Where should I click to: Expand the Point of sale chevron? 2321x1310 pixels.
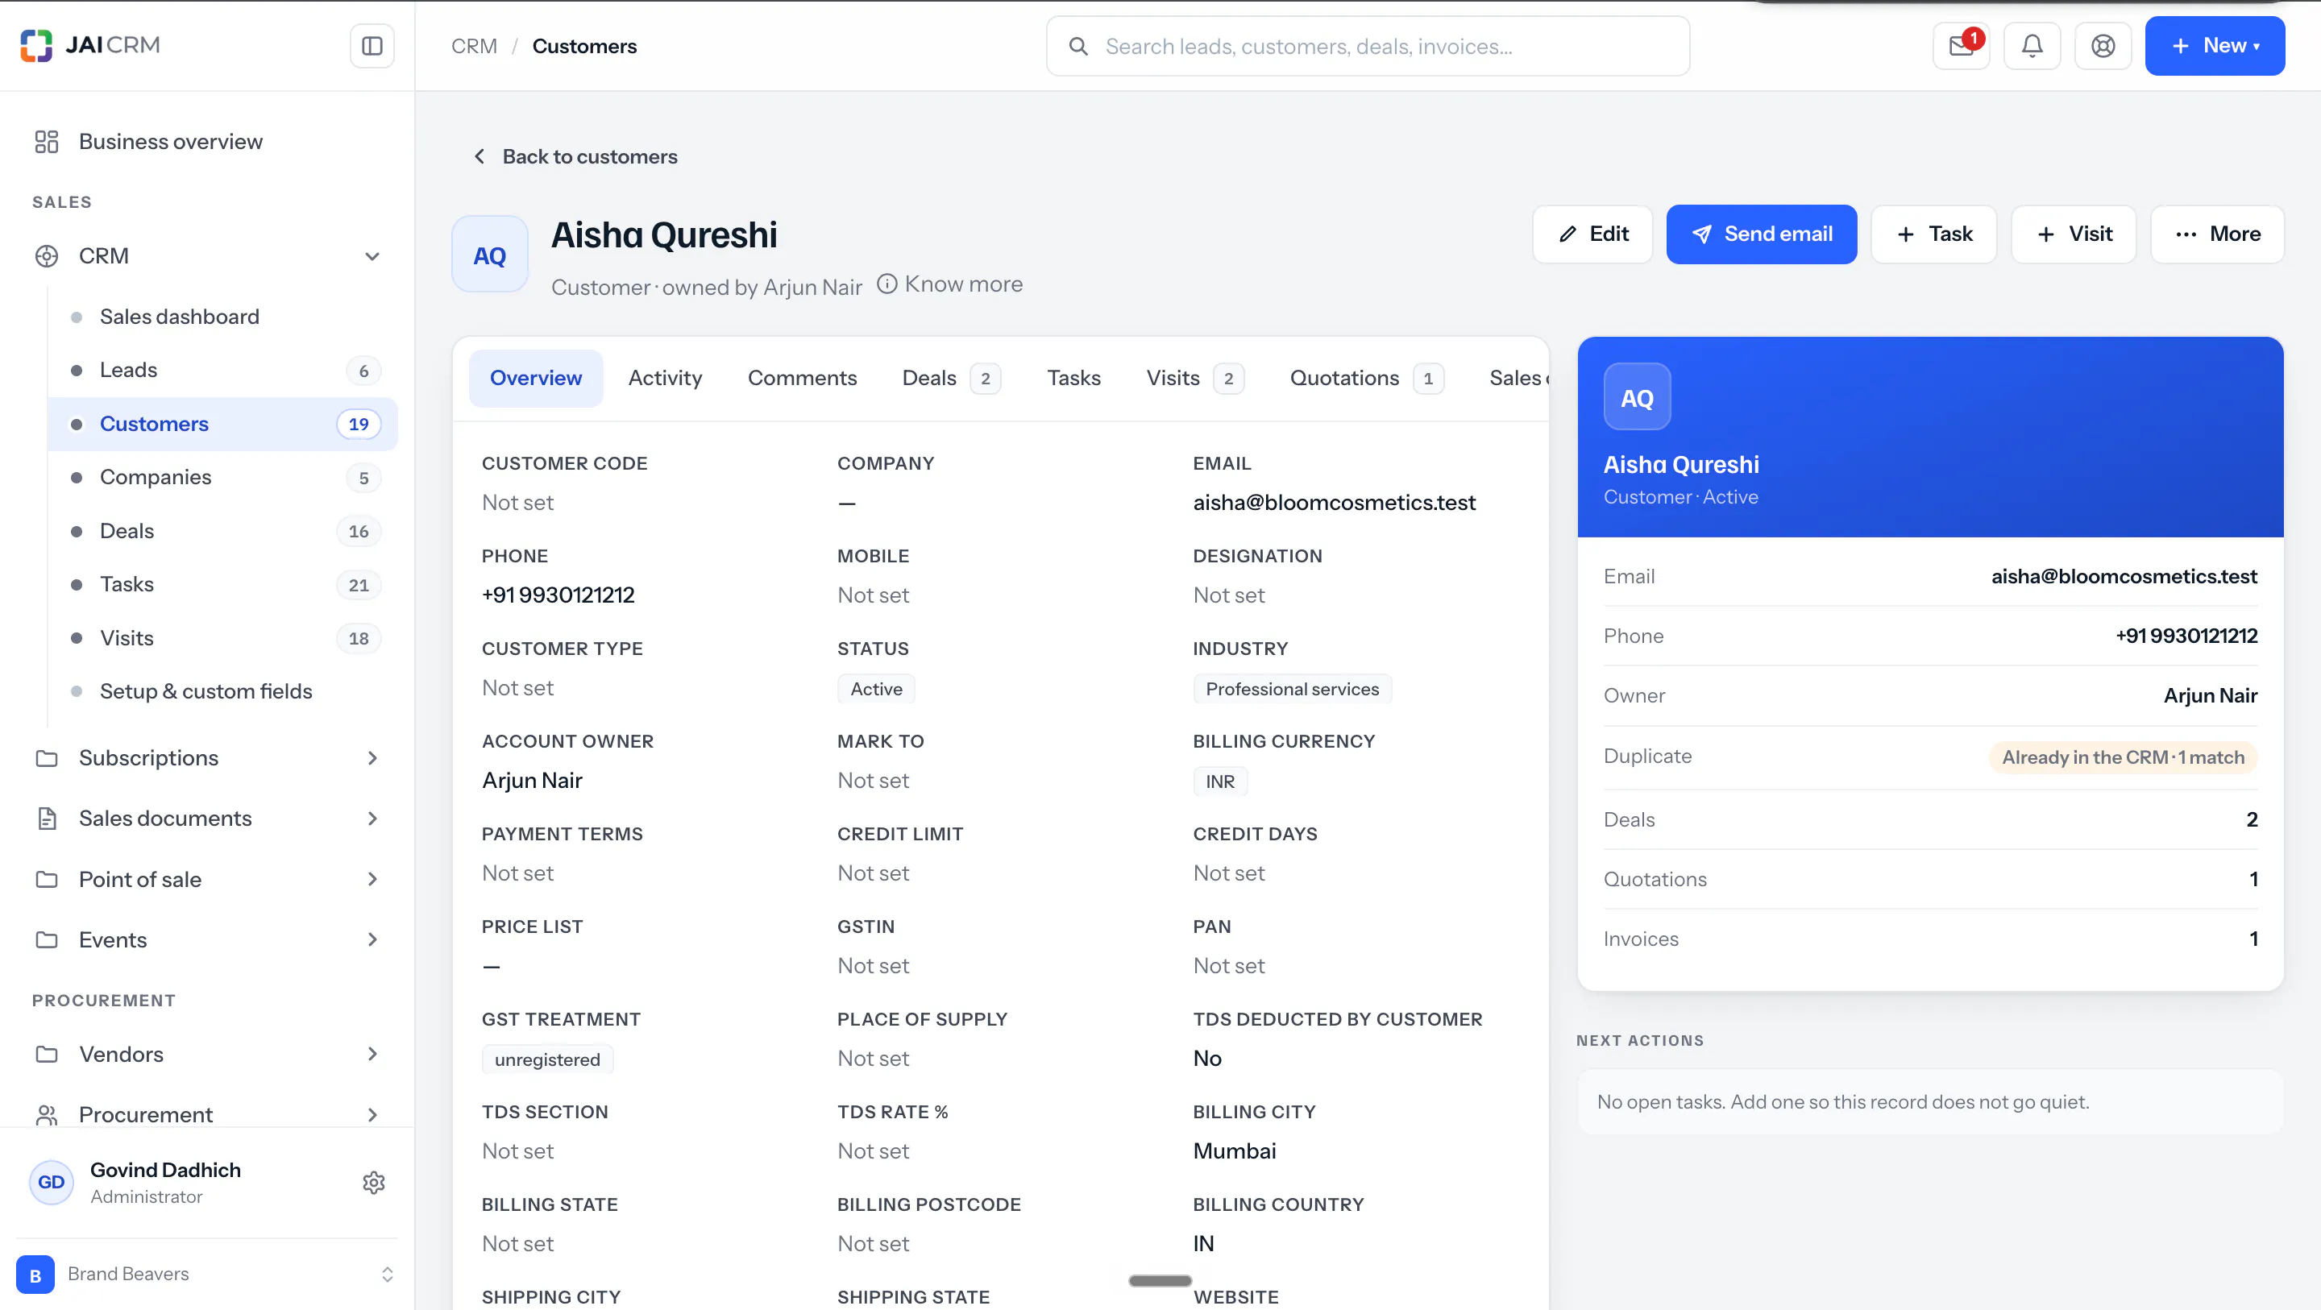point(372,879)
